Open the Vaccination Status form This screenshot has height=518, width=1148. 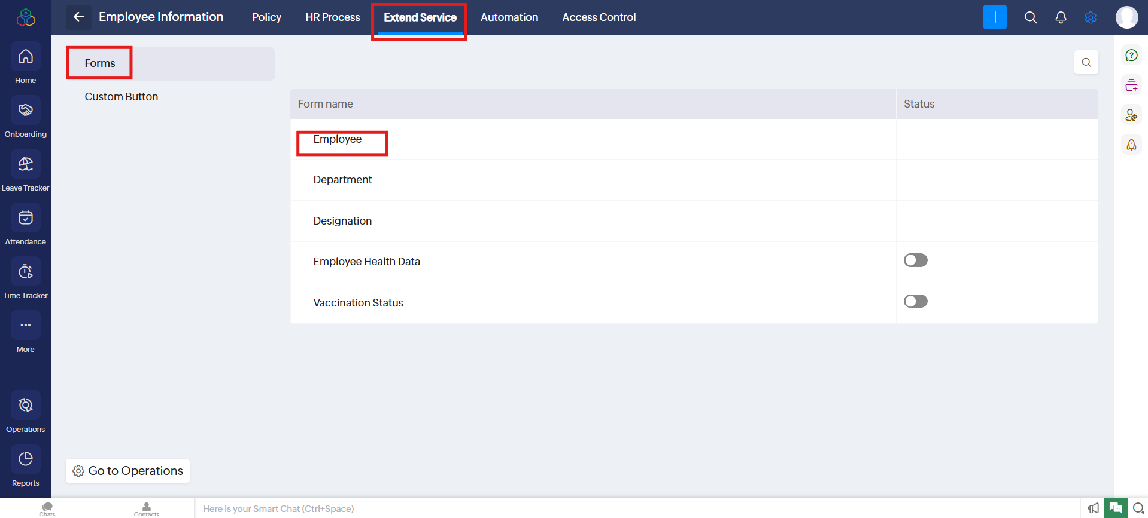coord(358,303)
